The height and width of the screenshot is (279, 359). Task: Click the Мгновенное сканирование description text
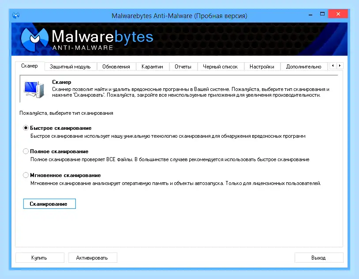click(176, 183)
